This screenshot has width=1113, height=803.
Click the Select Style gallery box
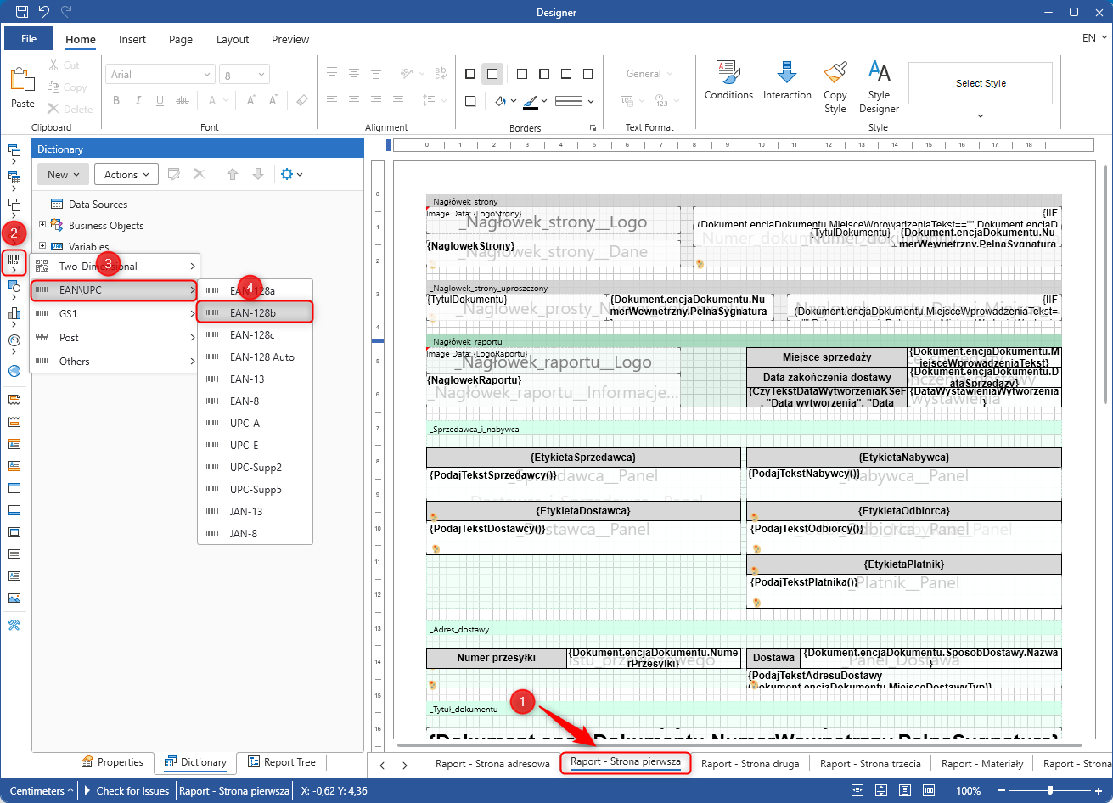pyautogui.click(x=981, y=83)
